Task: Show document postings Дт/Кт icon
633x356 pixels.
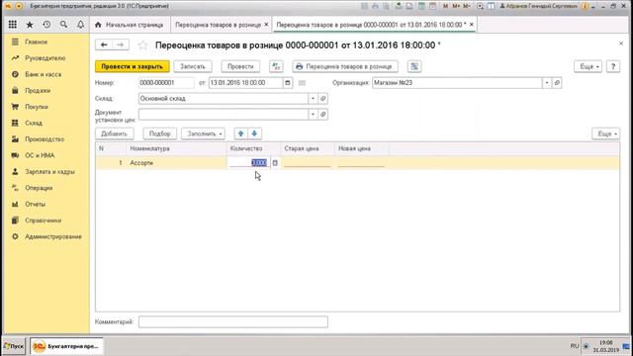Action: click(x=276, y=66)
